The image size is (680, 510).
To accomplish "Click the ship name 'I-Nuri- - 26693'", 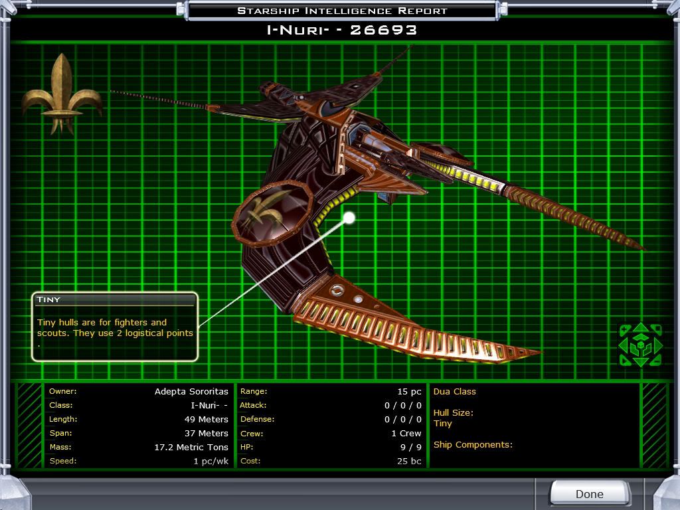I will [342, 30].
